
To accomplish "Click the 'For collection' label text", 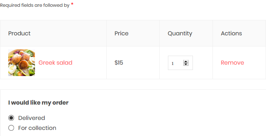I will 37,128.
